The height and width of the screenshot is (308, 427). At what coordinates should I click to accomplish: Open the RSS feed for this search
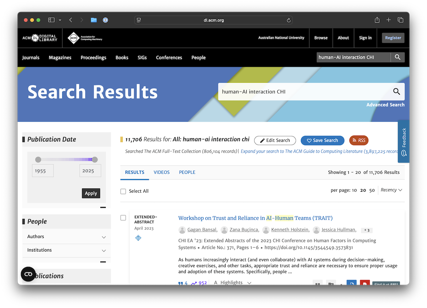tap(359, 140)
